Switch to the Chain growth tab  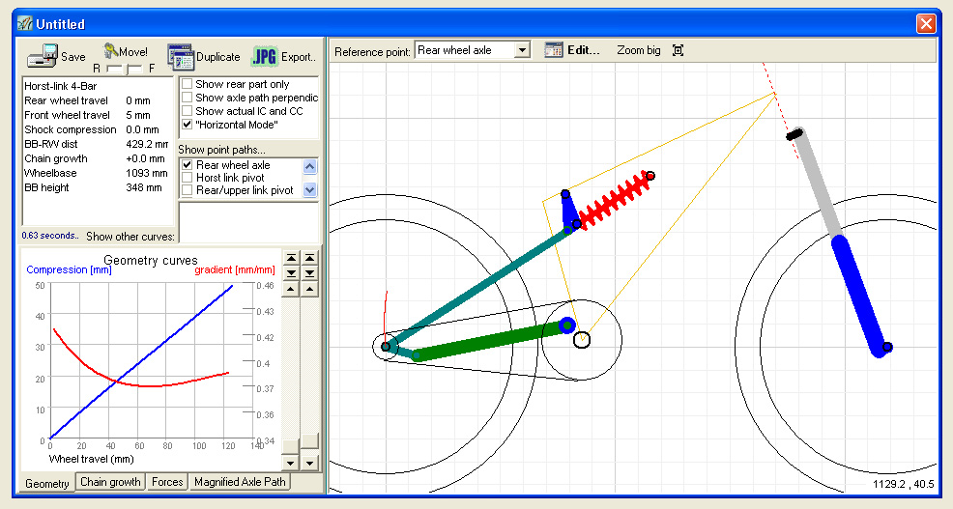click(110, 482)
